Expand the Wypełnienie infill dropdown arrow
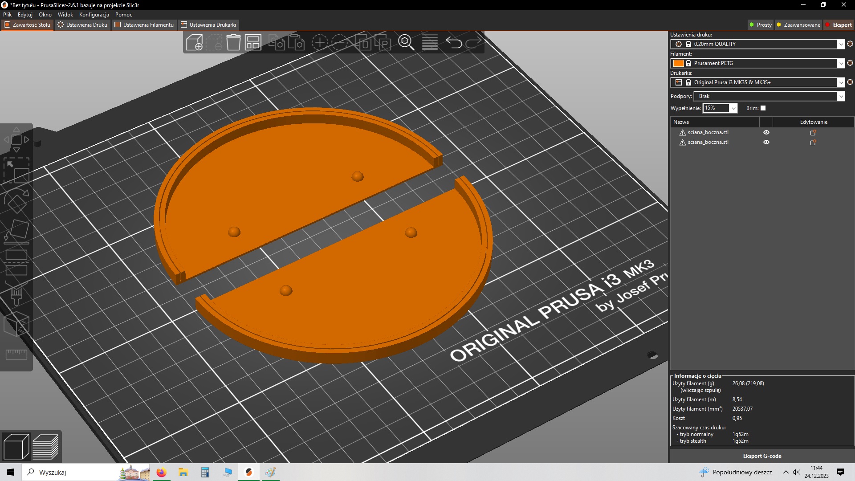The width and height of the screenshot is (855, 481). 733,108
